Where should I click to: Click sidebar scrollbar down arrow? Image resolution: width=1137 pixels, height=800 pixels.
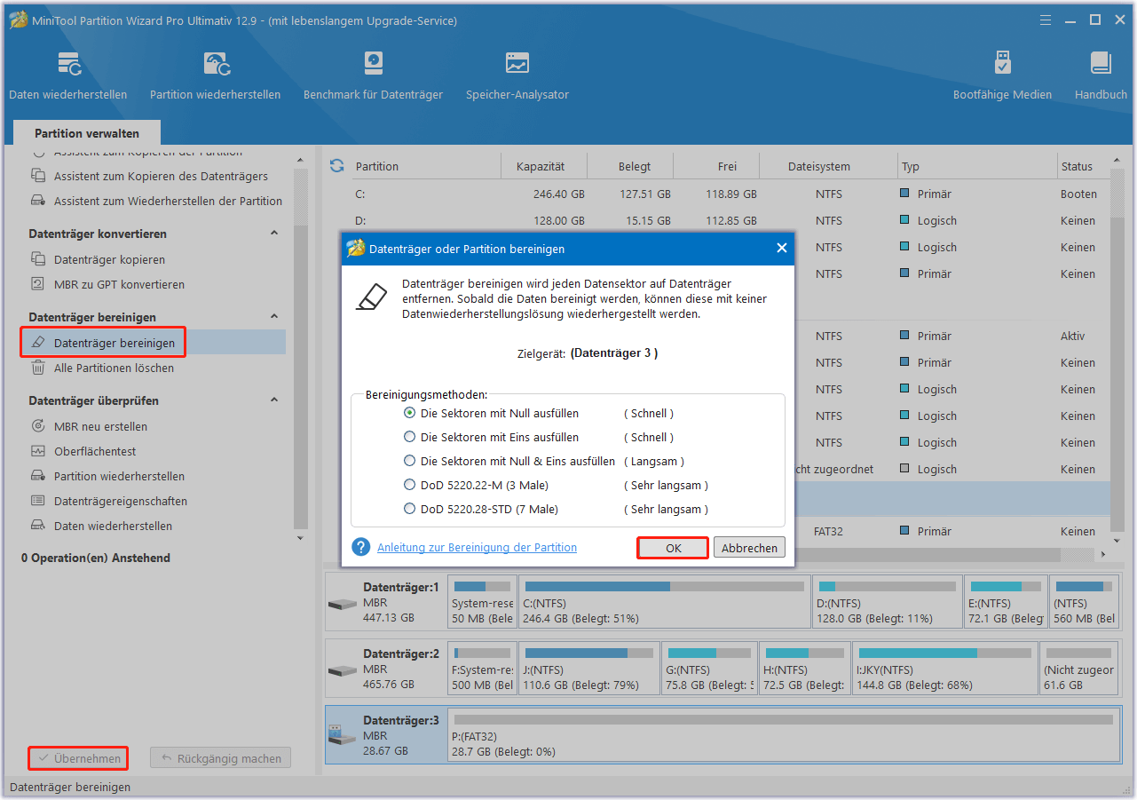[x=300, y=537]
